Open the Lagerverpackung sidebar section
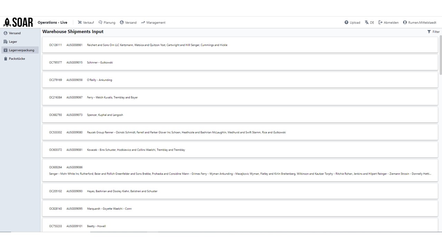The image size is (442, 248). coord(20,50)
